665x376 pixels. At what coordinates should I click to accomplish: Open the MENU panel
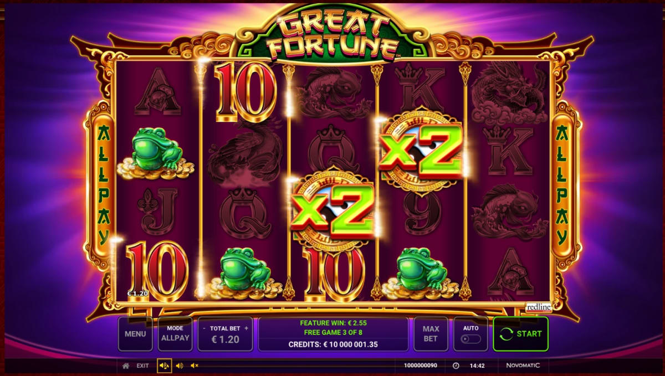point(135,334)
